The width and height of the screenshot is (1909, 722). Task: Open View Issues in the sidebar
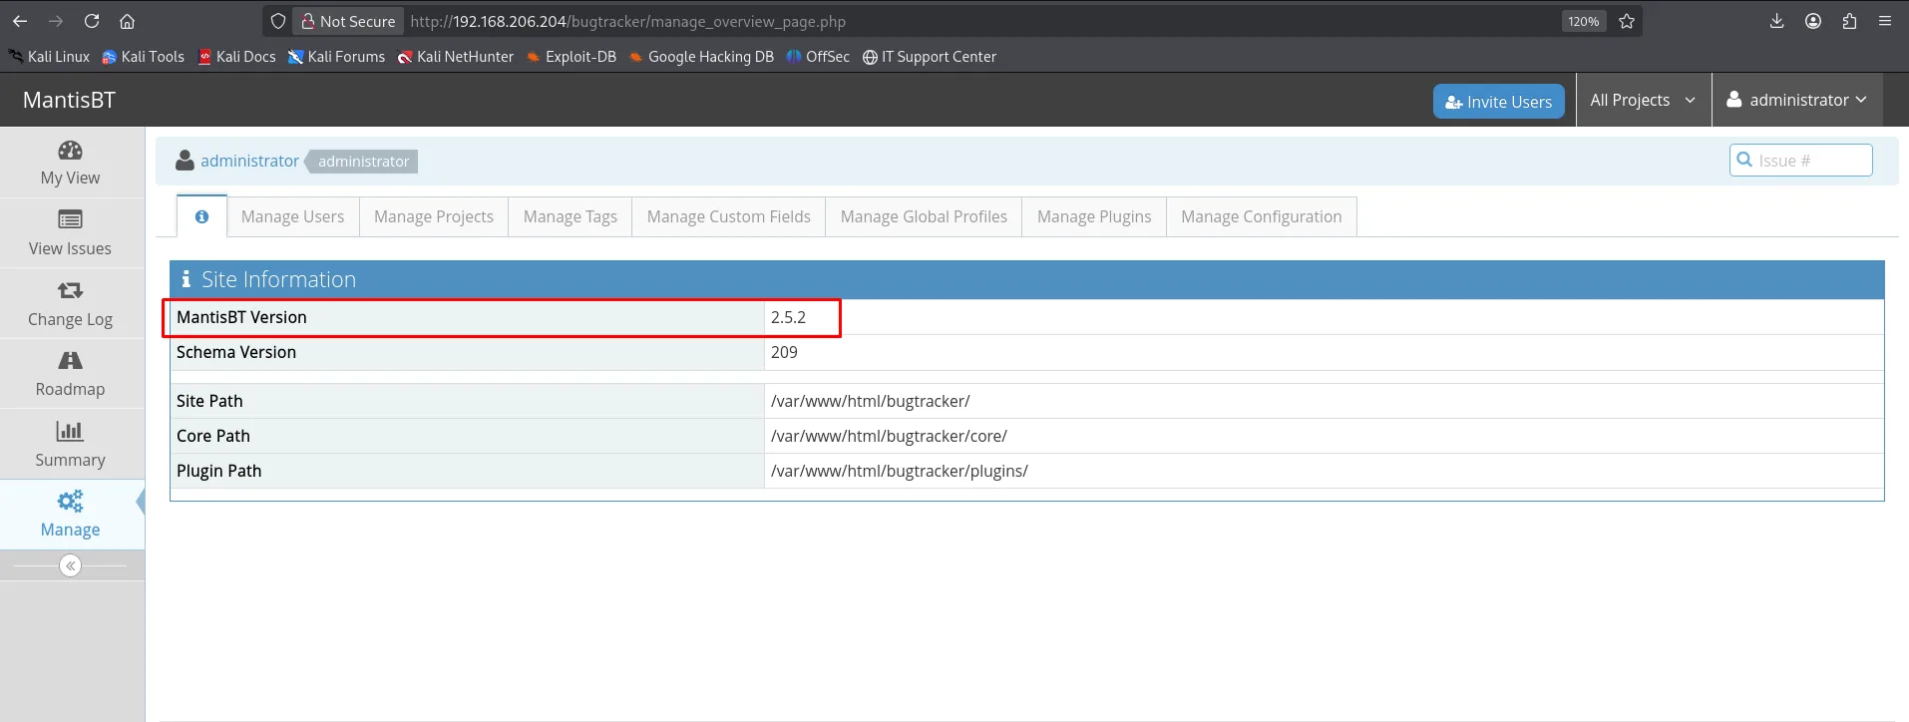click(71, 233)
